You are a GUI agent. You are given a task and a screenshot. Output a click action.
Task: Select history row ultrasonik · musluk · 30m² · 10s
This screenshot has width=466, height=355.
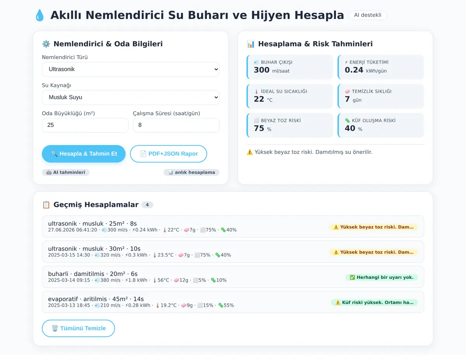[x=233, y=252]
